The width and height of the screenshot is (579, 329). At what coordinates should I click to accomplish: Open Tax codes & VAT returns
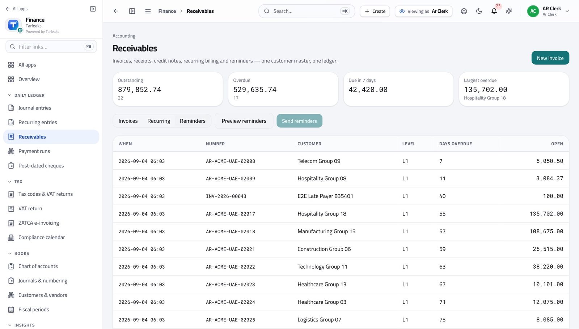[x=51, y=194]
